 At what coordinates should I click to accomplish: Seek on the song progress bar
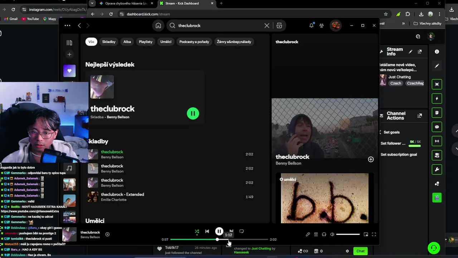click(x=219, y=239)
